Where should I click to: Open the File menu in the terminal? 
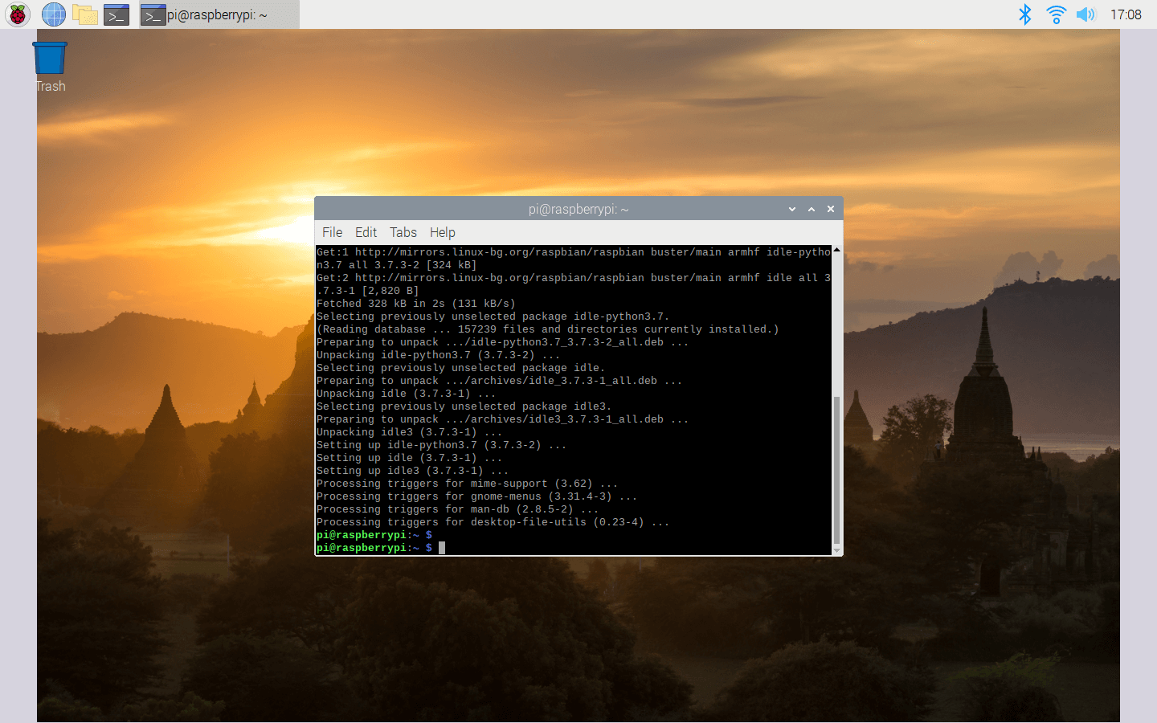tap(332, 232)
